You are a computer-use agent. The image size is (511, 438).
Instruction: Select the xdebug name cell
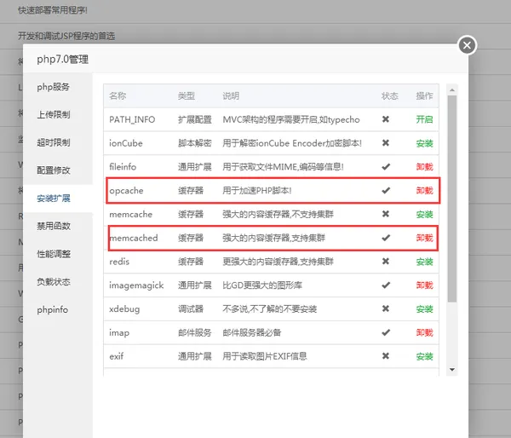coord(124,308)
